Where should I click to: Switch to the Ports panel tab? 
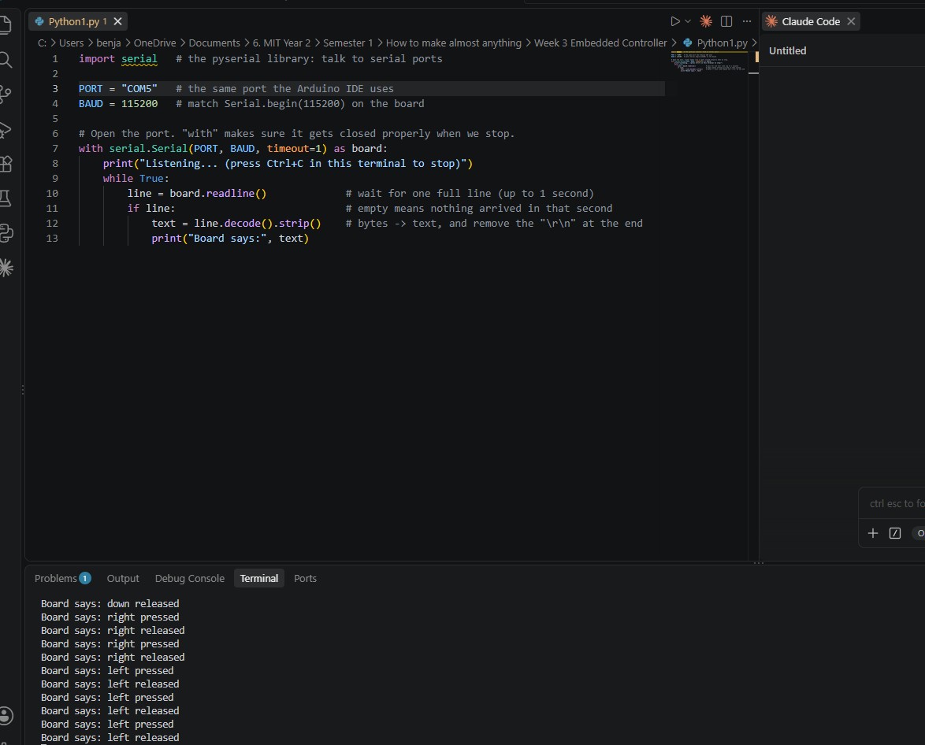305,578
